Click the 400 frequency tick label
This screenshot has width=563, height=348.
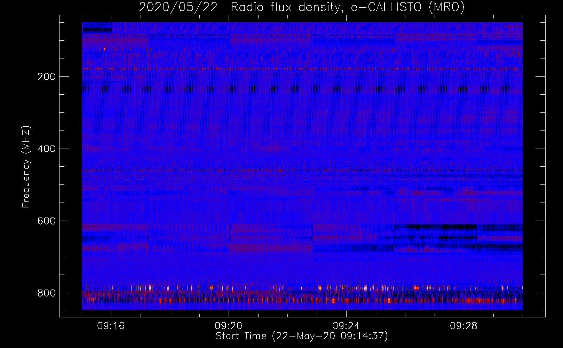(47, 149)
